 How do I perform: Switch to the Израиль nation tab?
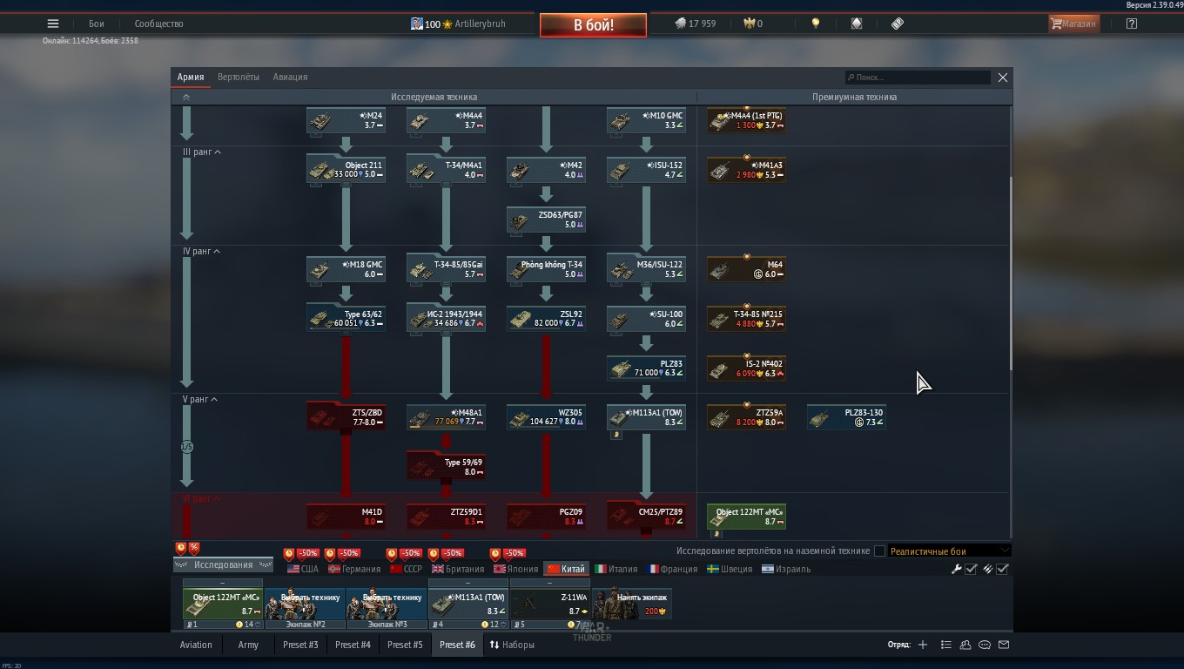pyautogui.click(x=786, y=569)
